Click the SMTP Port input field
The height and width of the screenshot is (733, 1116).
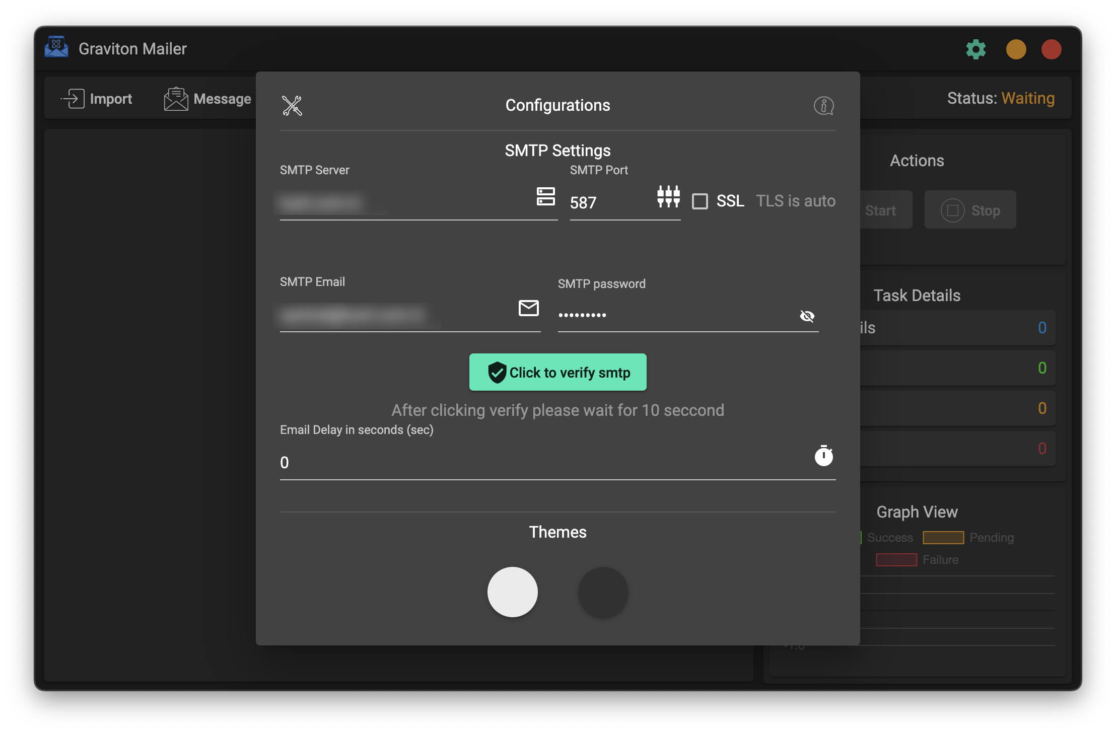[609, 203]
